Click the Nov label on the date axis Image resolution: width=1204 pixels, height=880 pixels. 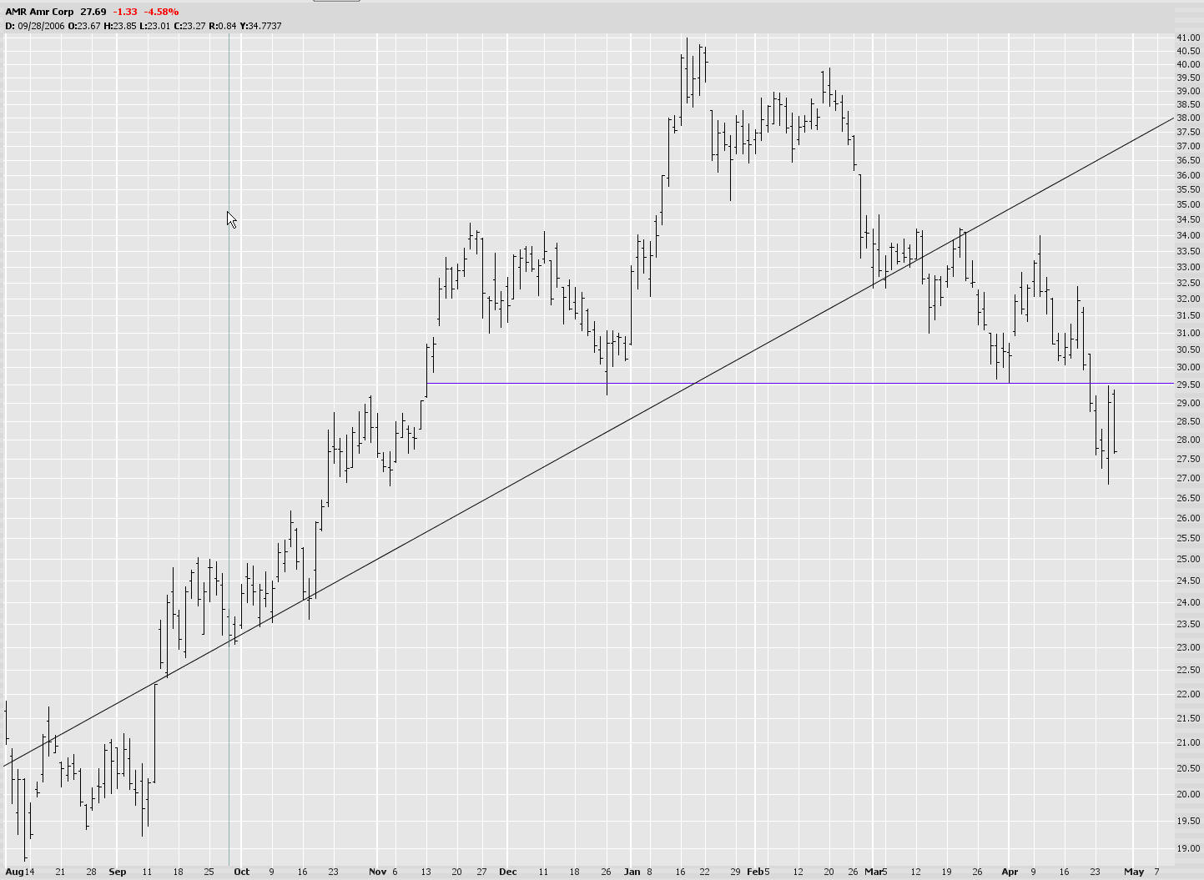tap(378, 872)
